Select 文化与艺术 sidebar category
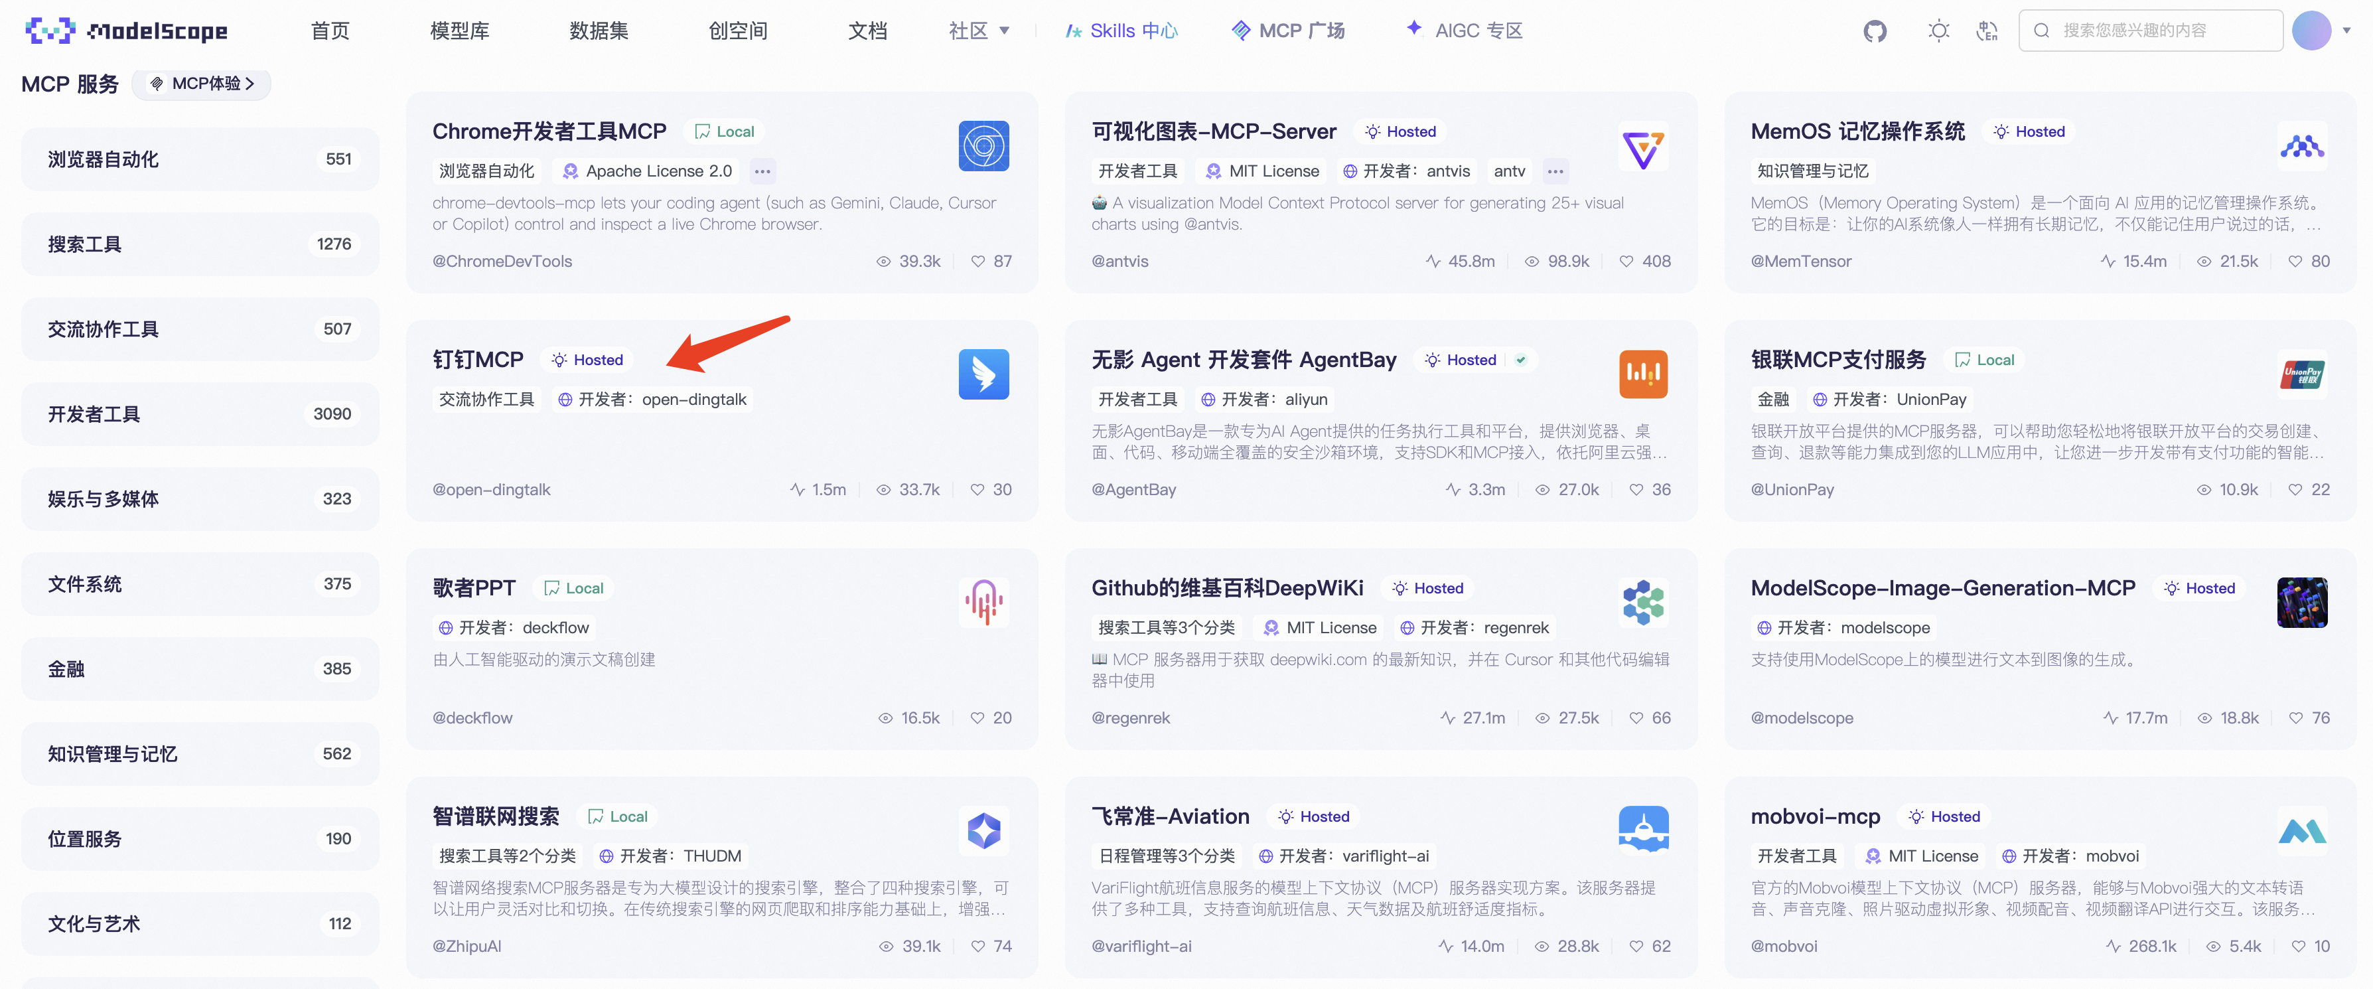Image resolution: width=2373 pixels, height=989 pixels. pos(200,923)
